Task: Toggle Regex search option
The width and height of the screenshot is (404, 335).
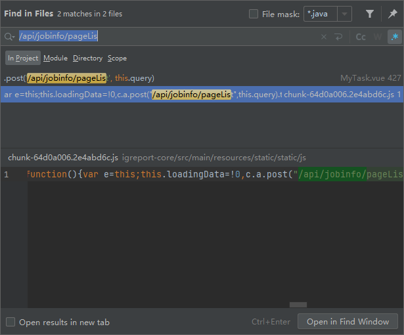Action: pos(394,37)
